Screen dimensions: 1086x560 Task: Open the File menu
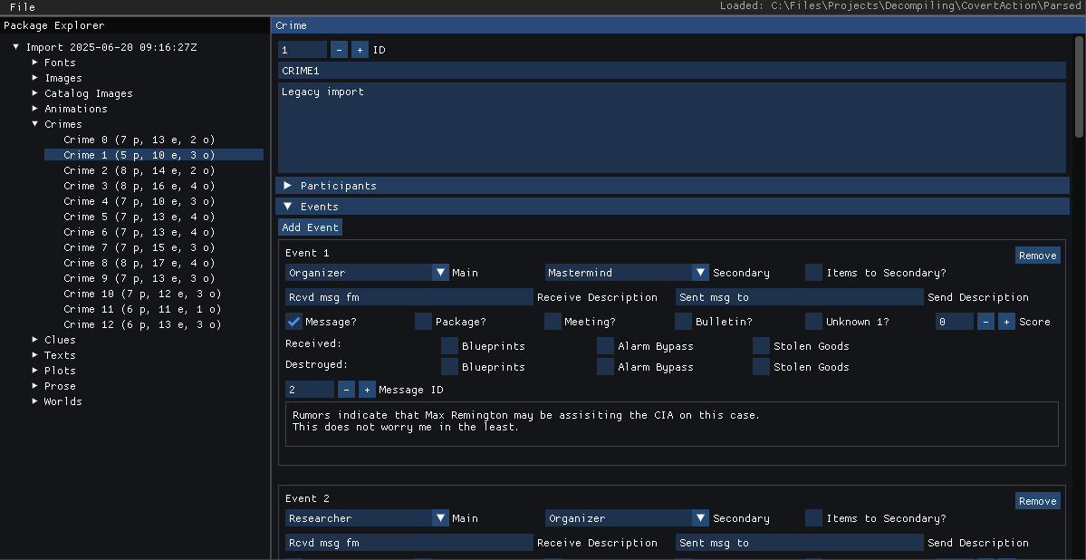(22, 7)
